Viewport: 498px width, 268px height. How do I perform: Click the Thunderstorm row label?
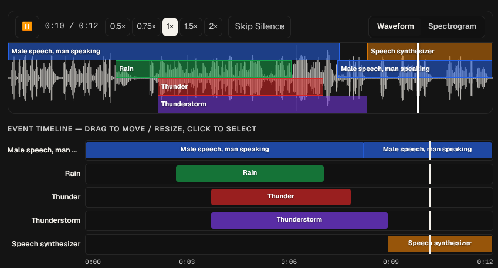(56, 220)
